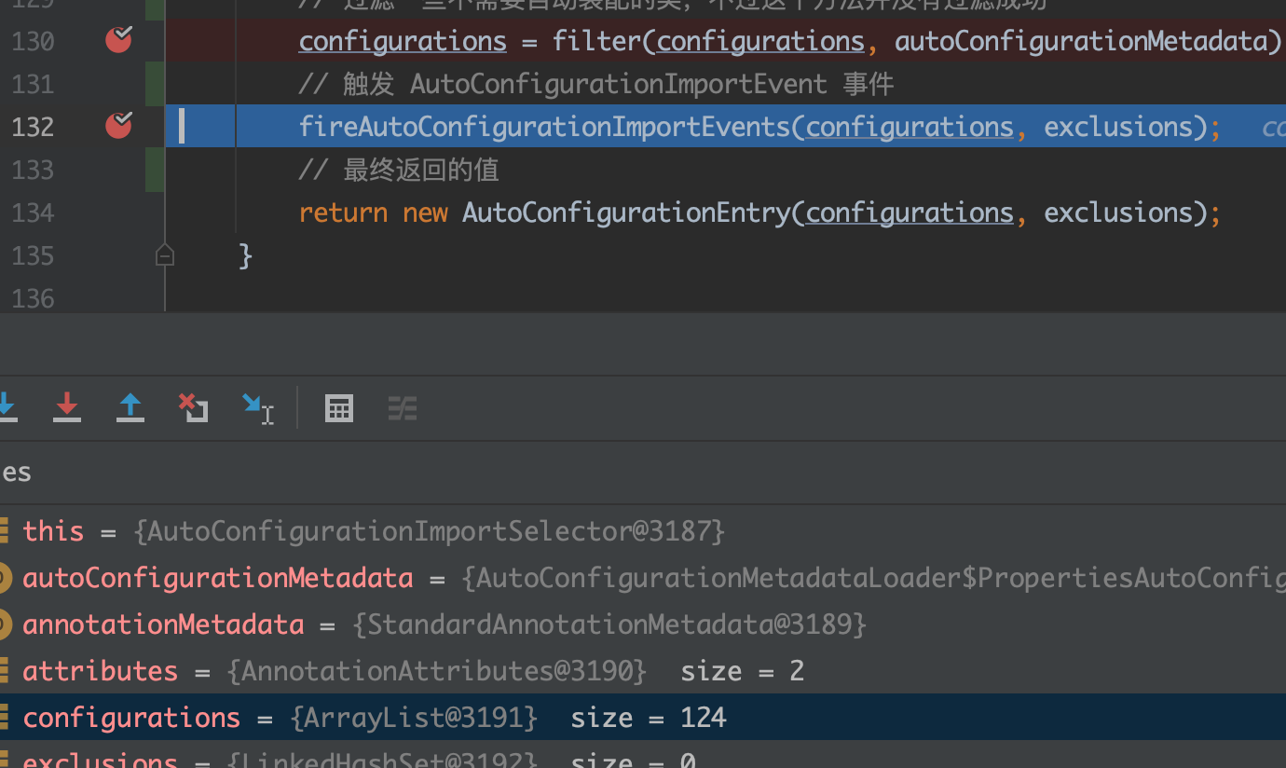Screen dimensions: 1286x768
Task: Click AutoConfigurationEntry constructor on line 134
Action: click(626, 213)
